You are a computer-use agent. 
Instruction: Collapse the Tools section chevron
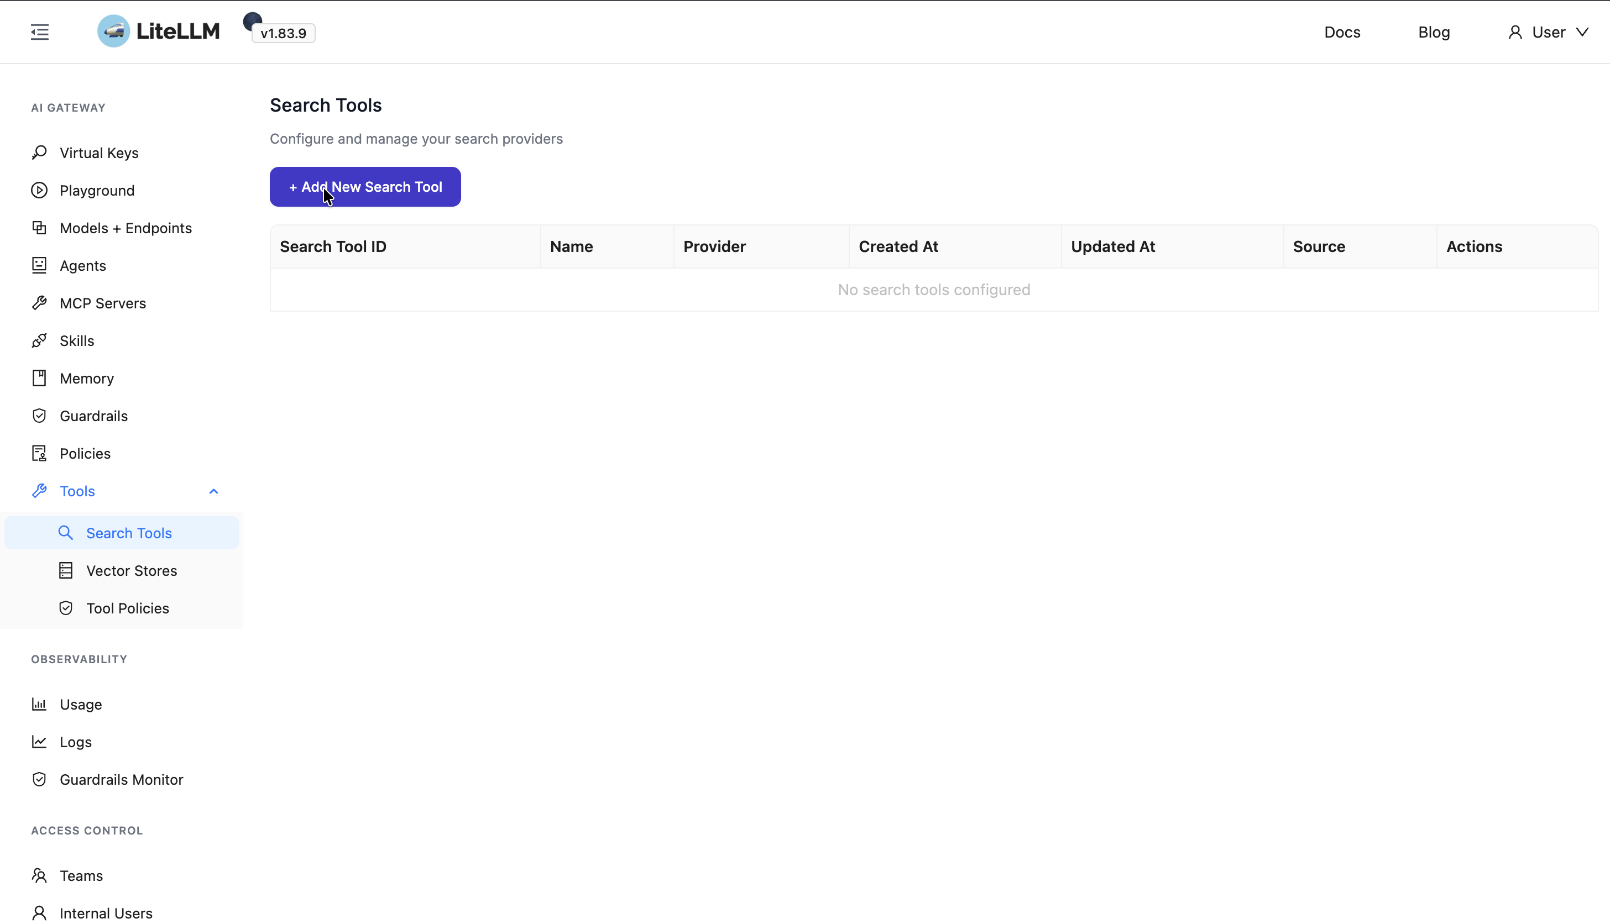click(213, 491)
